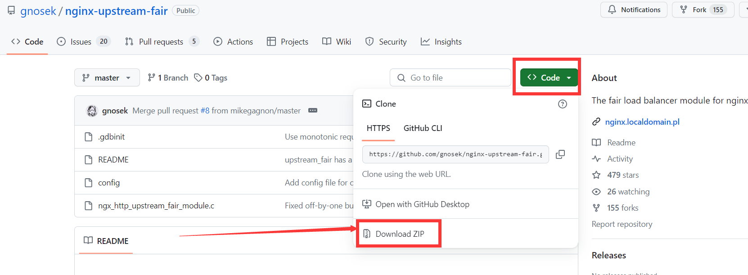Click the Issues count badge 20

tap(104, 41)
